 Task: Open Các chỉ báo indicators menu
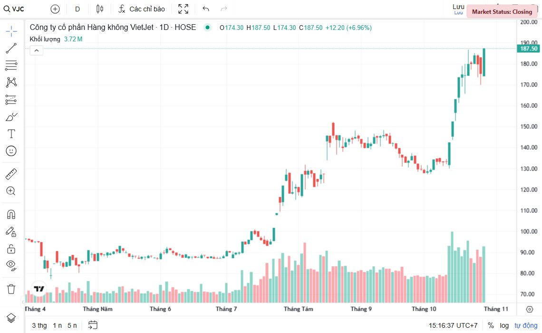[142, 9]
